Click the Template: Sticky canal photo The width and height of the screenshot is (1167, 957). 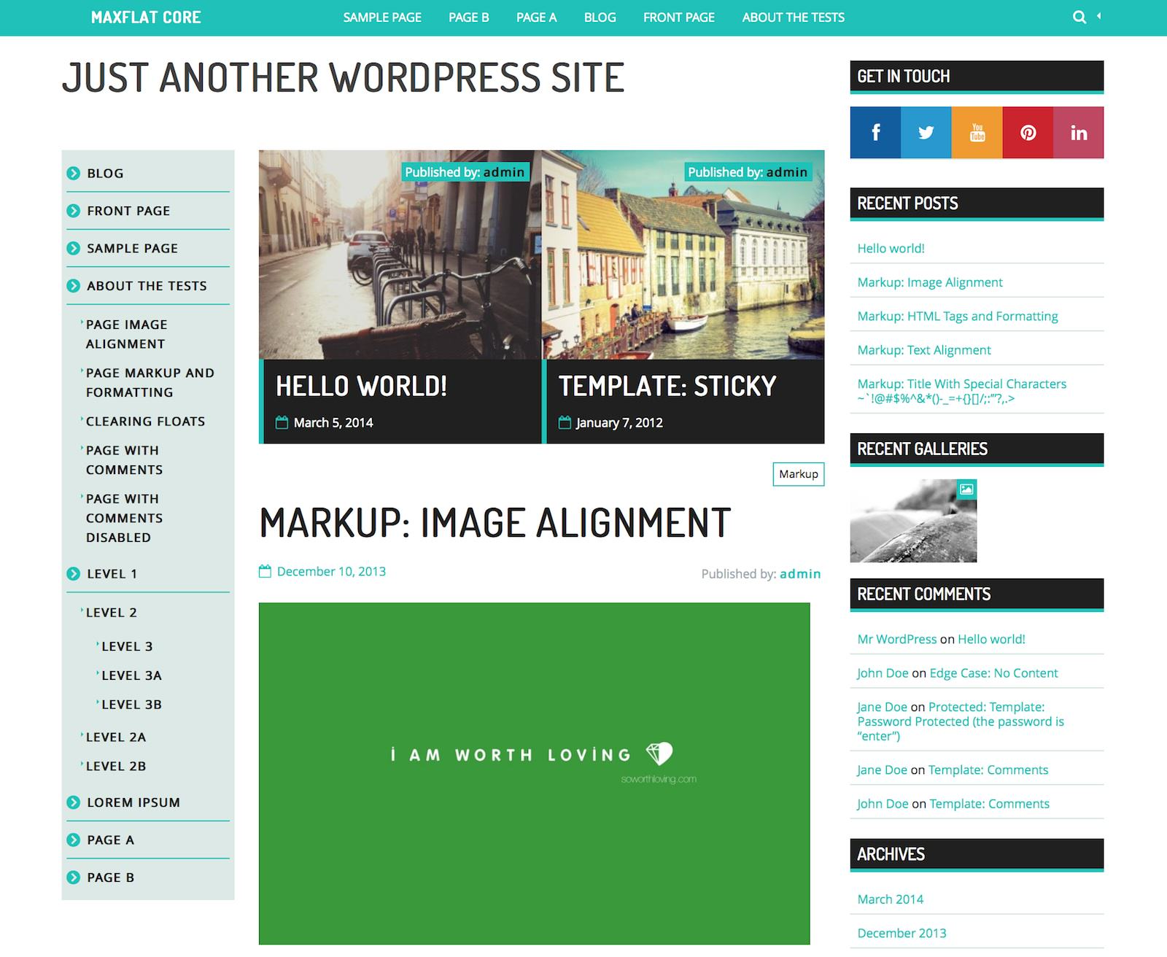tap(683, 255)
